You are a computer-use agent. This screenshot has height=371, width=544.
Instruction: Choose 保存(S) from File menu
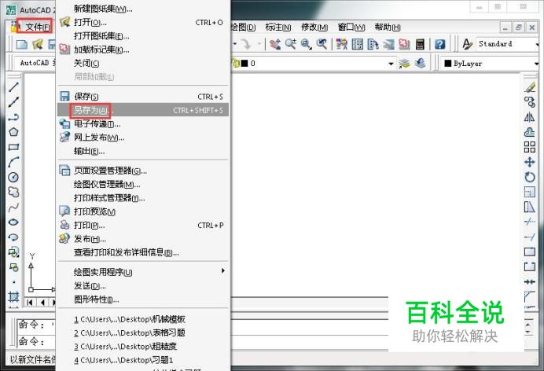[143, 97]
